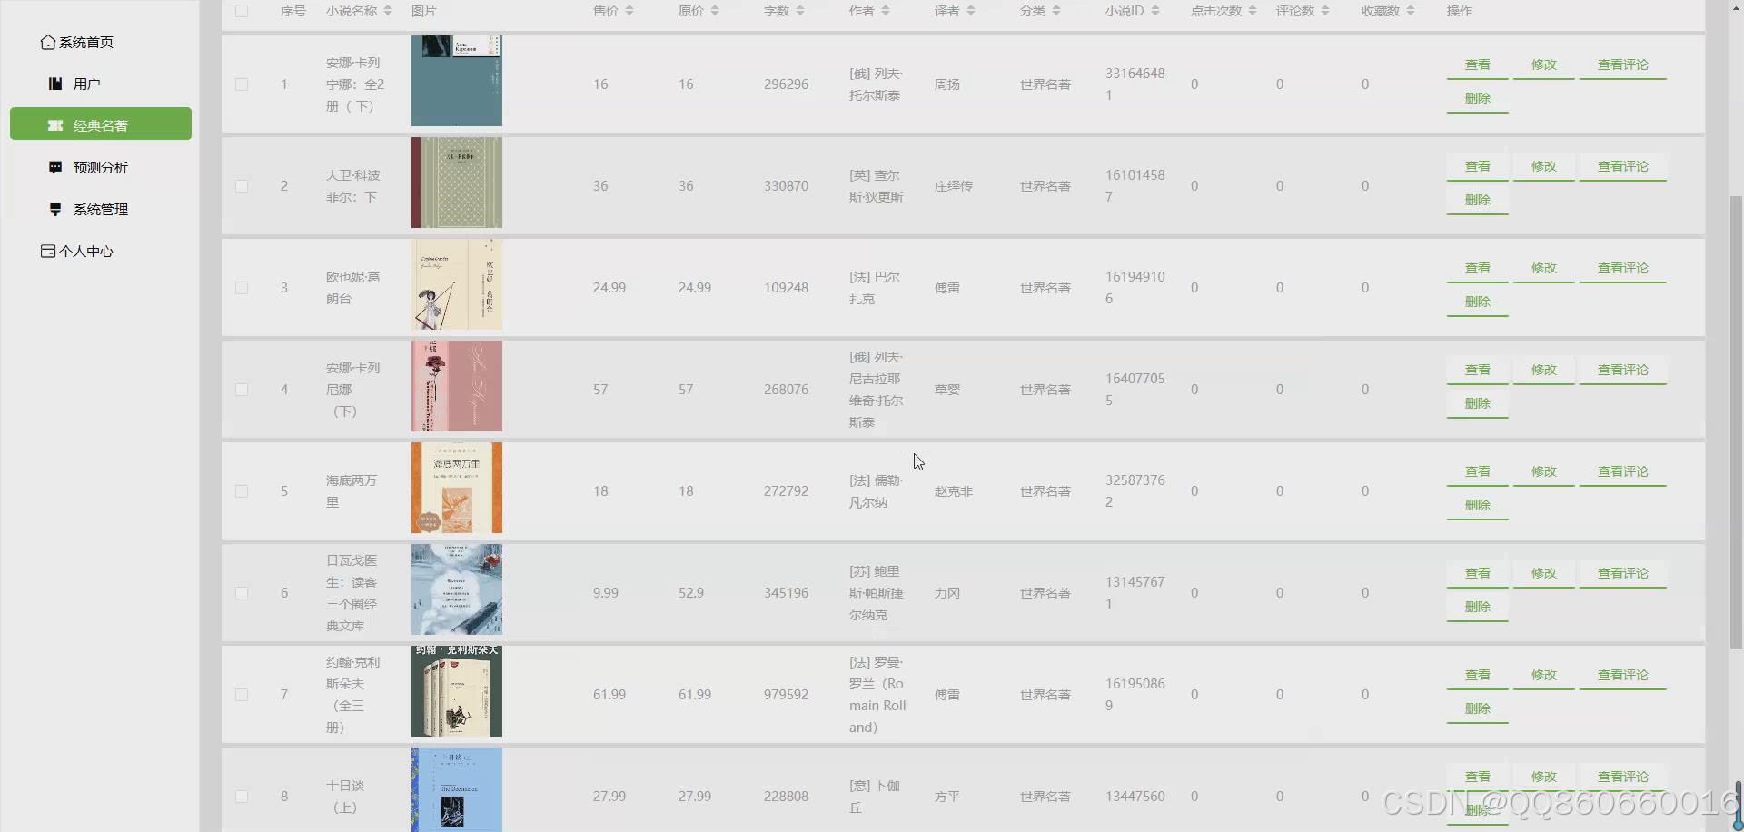Viewport: 1744px width, 832px height.
Task: Click translator name 草婴
Action: click(947, 390)
